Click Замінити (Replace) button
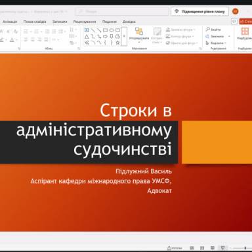Image resolution: width=252 pixels, height=252 pixels. pos(215,36)
